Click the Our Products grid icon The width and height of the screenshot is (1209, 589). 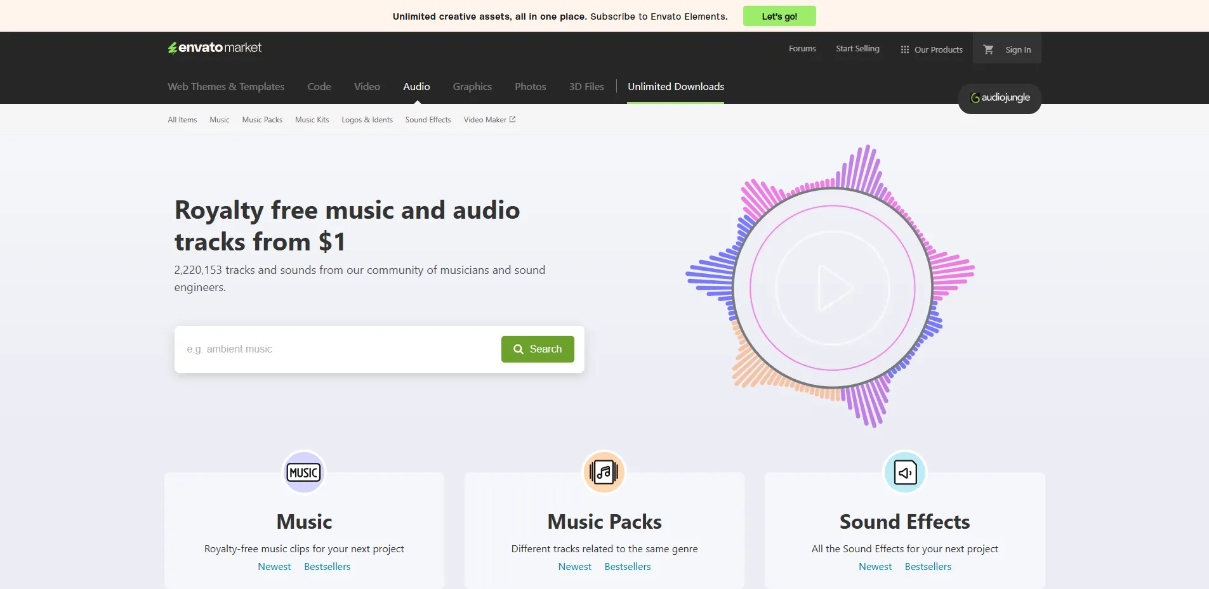coord(904,49)
